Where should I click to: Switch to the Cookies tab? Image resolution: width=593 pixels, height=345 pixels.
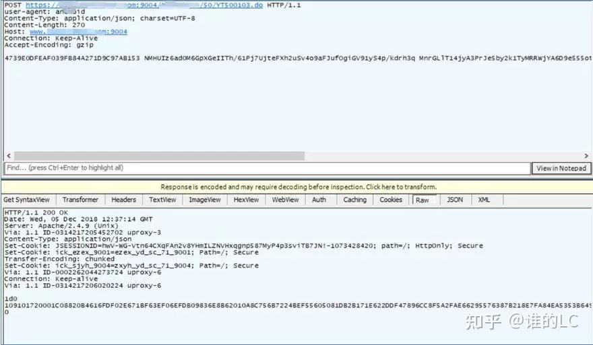(391, 200)
